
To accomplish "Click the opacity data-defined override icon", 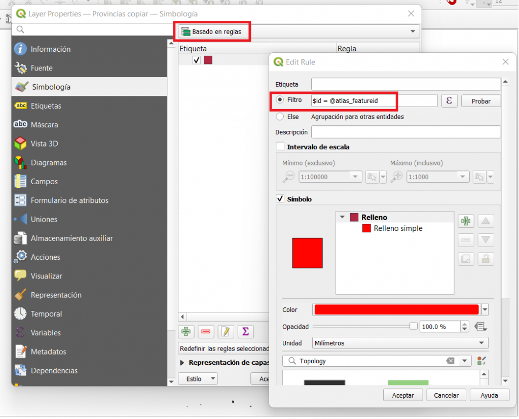I will point(480,327).
